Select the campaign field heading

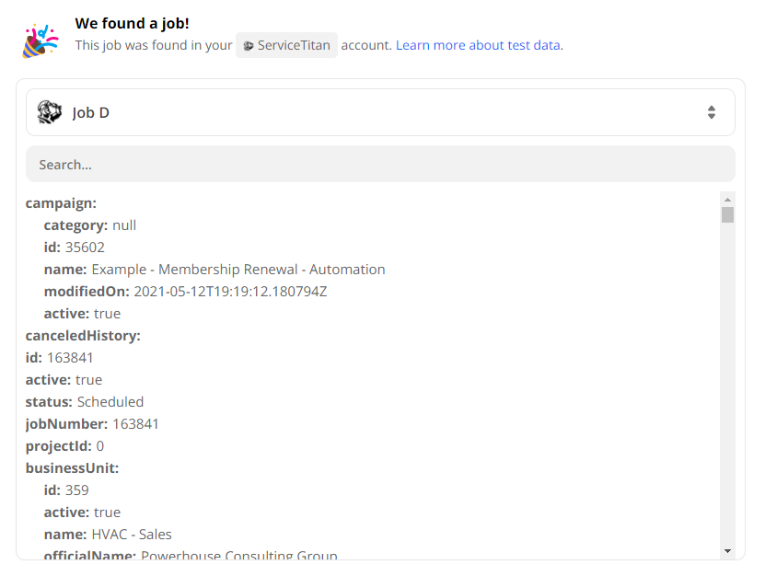click(61, 203)
